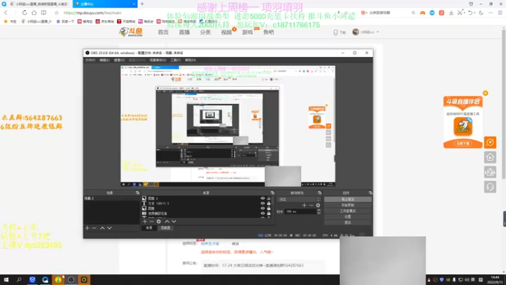The height and width of the screenshot is (285, 506).
Task: Click the Douyu logo in the page header
Action: (131, 32)
